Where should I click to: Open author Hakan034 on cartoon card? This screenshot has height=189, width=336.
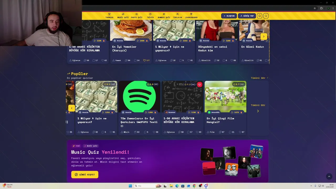click(213, 112)
